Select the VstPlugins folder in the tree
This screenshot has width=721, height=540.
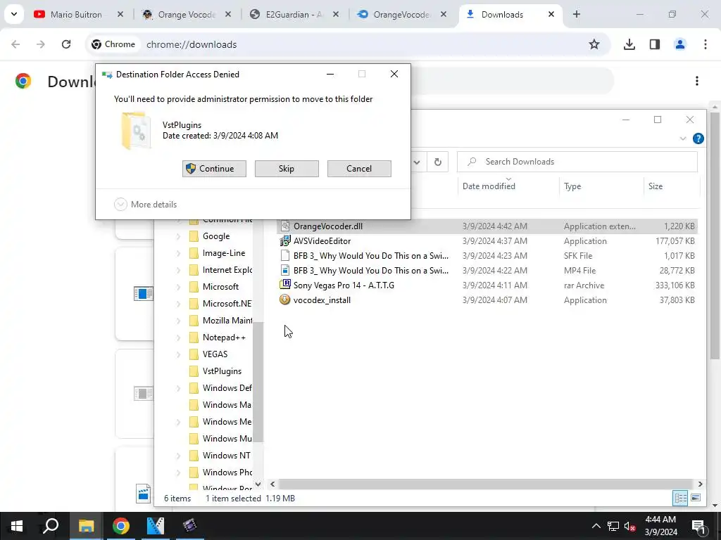222,371
